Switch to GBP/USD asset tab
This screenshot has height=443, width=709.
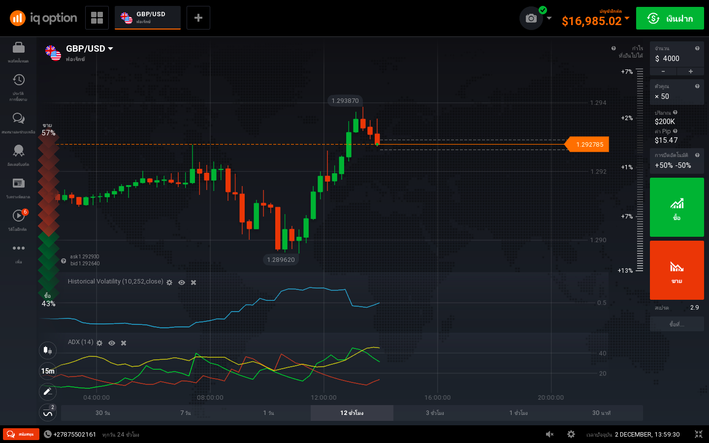[148, 18]
